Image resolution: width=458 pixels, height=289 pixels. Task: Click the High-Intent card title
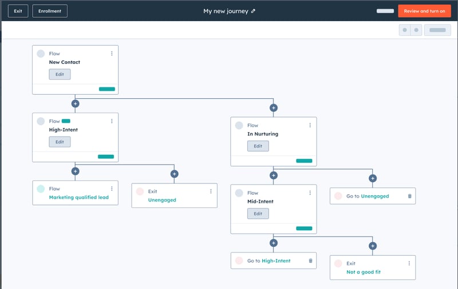(63, 130)
